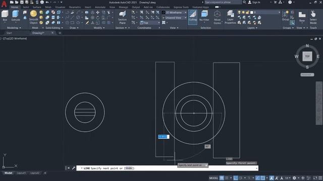Image resolution: width=323 pixels, height=181 pixels.
Task: Switch to the Solid ribbon tab
Action: pyautogui.click(x=26, y=7)
